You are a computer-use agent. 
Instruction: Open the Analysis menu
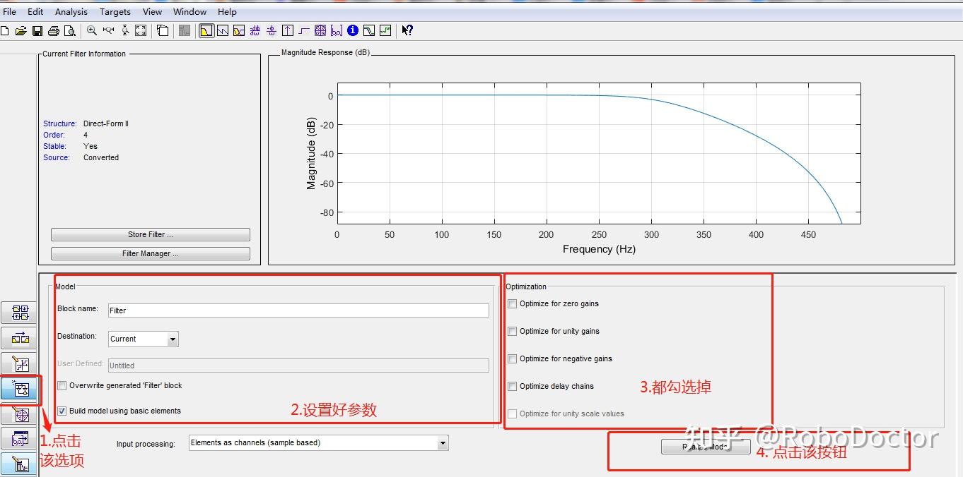(x=71, y=11)
